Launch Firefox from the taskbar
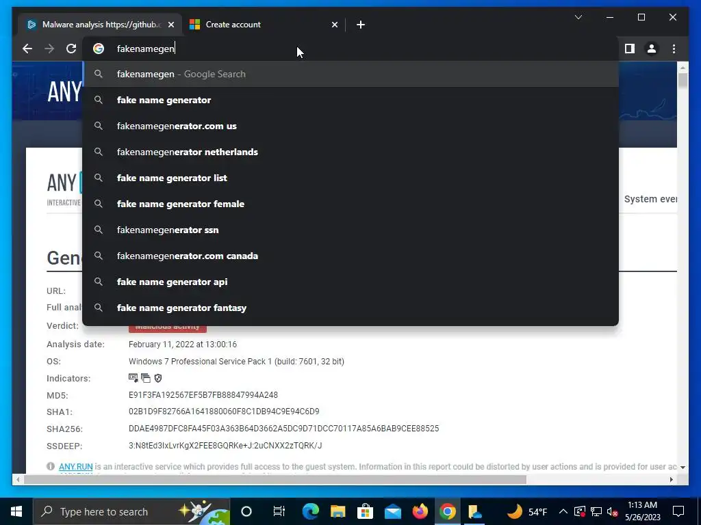Screen dimensions: 701x525 coord(420,511)
